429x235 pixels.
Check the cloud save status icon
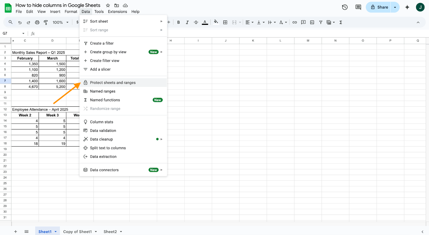(x=125, y=5)
